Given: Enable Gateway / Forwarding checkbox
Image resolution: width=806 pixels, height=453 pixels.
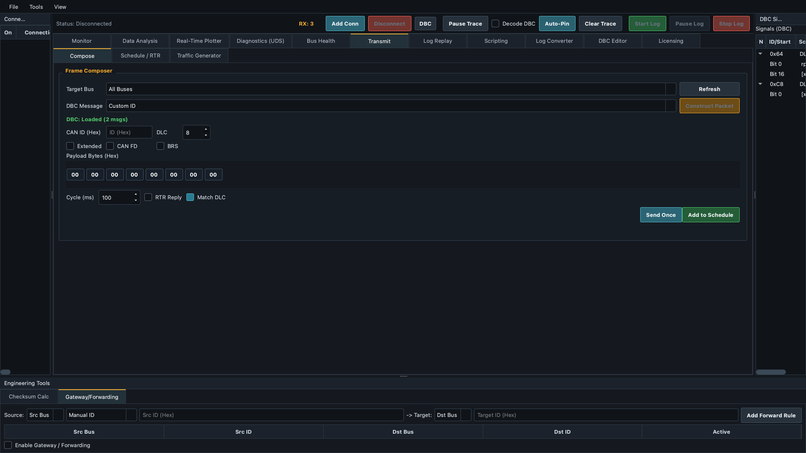Looking at the screenshot, I should tap(8, 445).
